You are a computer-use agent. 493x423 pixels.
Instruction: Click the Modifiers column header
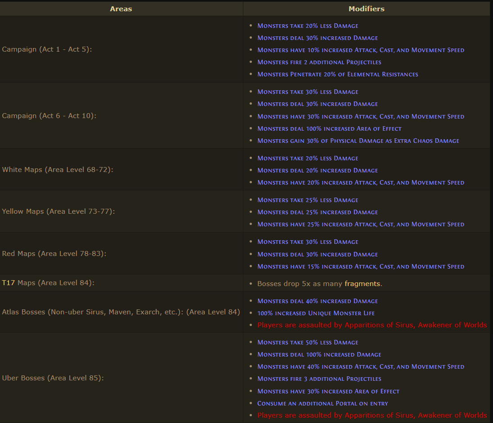(366, 9)
